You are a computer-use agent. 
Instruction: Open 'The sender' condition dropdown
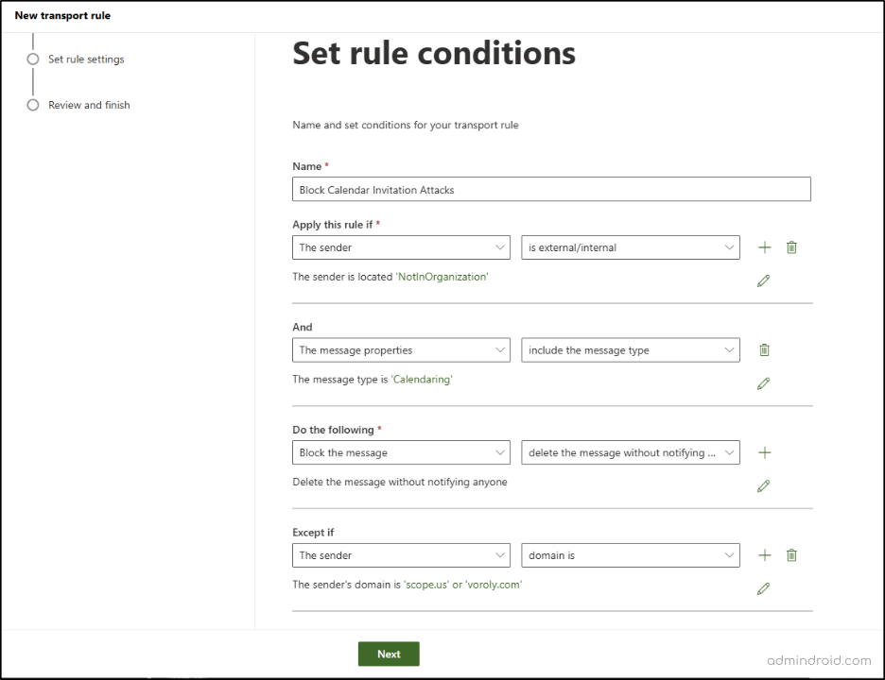click(401, 246)
